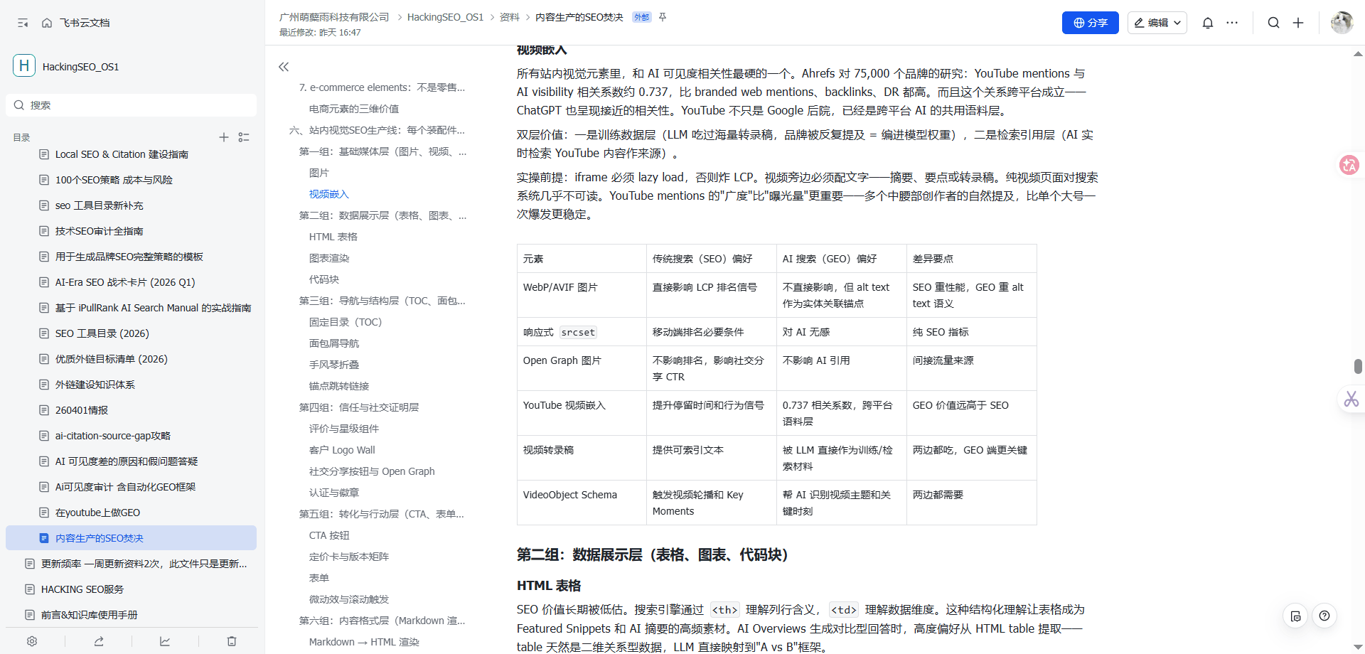Open HackingSEO_OS1 knowledge base logo

click(24, 66)
